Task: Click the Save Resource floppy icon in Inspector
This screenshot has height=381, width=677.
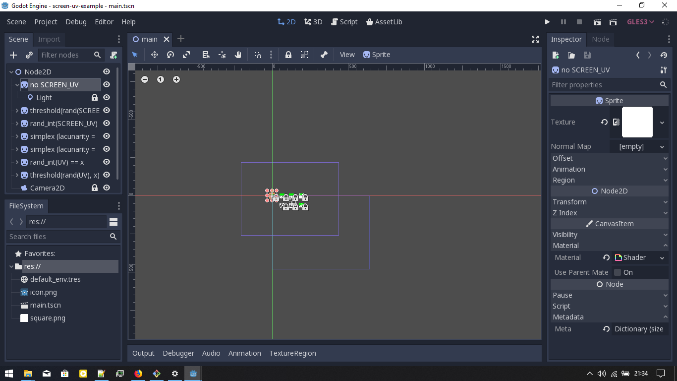Action: 588,55
